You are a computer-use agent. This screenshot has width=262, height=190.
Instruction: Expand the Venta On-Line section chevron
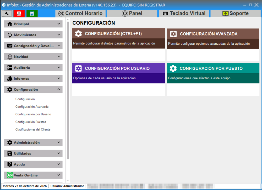coord(59,175)
